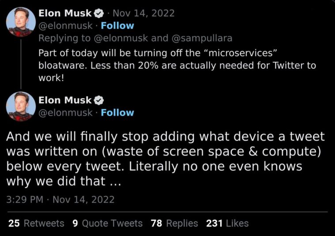The height and width of the screenshot is (236, 335).
Task: View the 9 Quote Tweets
Action: 107,223
